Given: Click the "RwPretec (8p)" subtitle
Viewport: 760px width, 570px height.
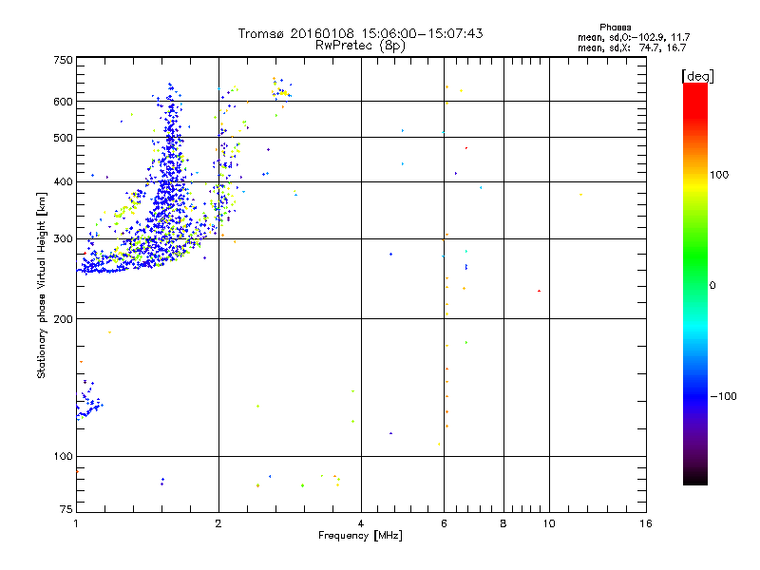Looking at the screenshot, I should click(x=360, y=46).
